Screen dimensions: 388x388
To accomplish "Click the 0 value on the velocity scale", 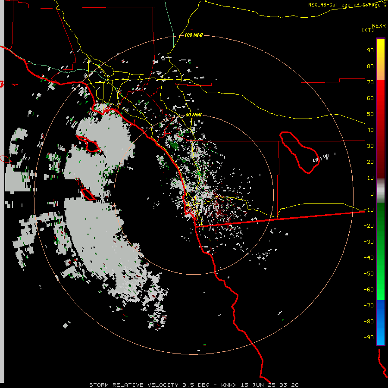I will (372, 194).
